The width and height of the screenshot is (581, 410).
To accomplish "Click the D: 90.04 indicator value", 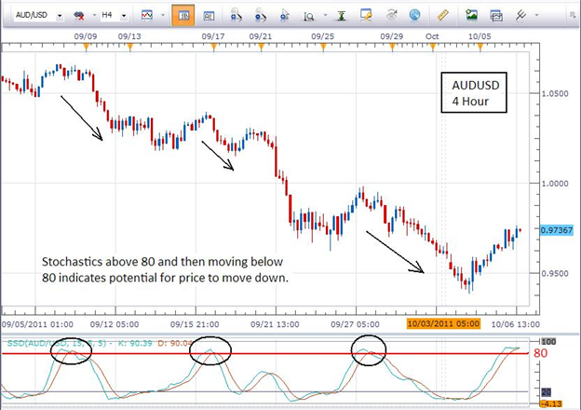I will (175, 343).
